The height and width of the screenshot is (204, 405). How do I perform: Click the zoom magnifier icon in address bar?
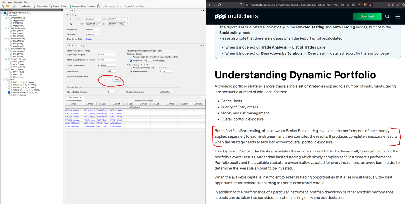[348, 5]
